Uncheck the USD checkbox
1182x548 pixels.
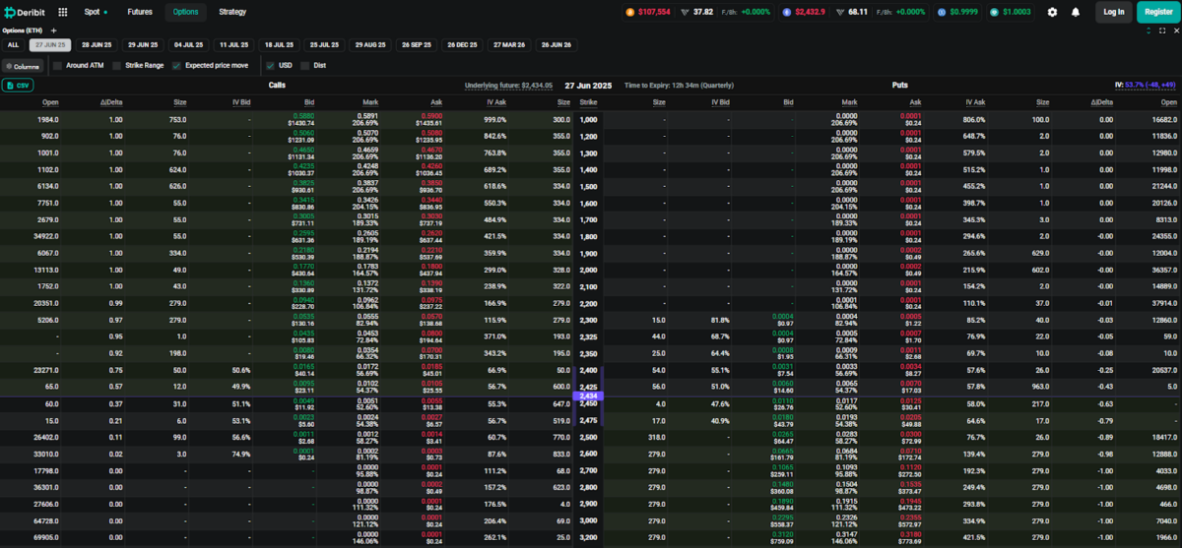270,65
